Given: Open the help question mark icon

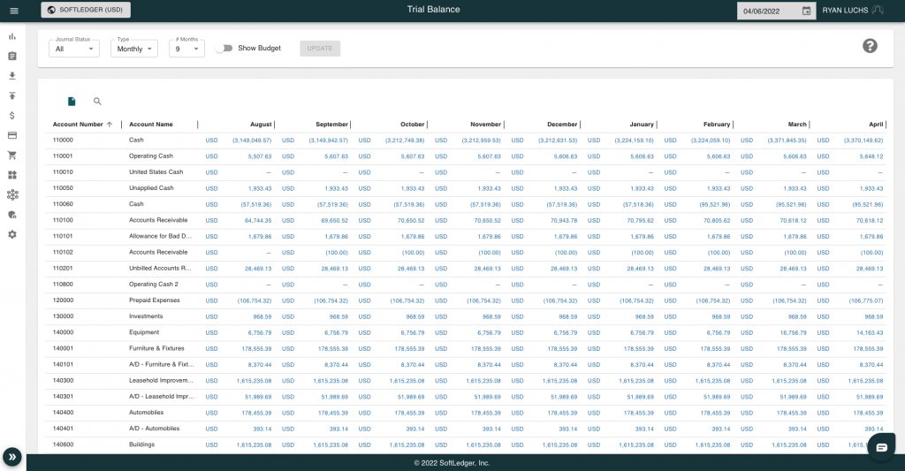Looking at the screenshot, I should (x=870, y=46).
